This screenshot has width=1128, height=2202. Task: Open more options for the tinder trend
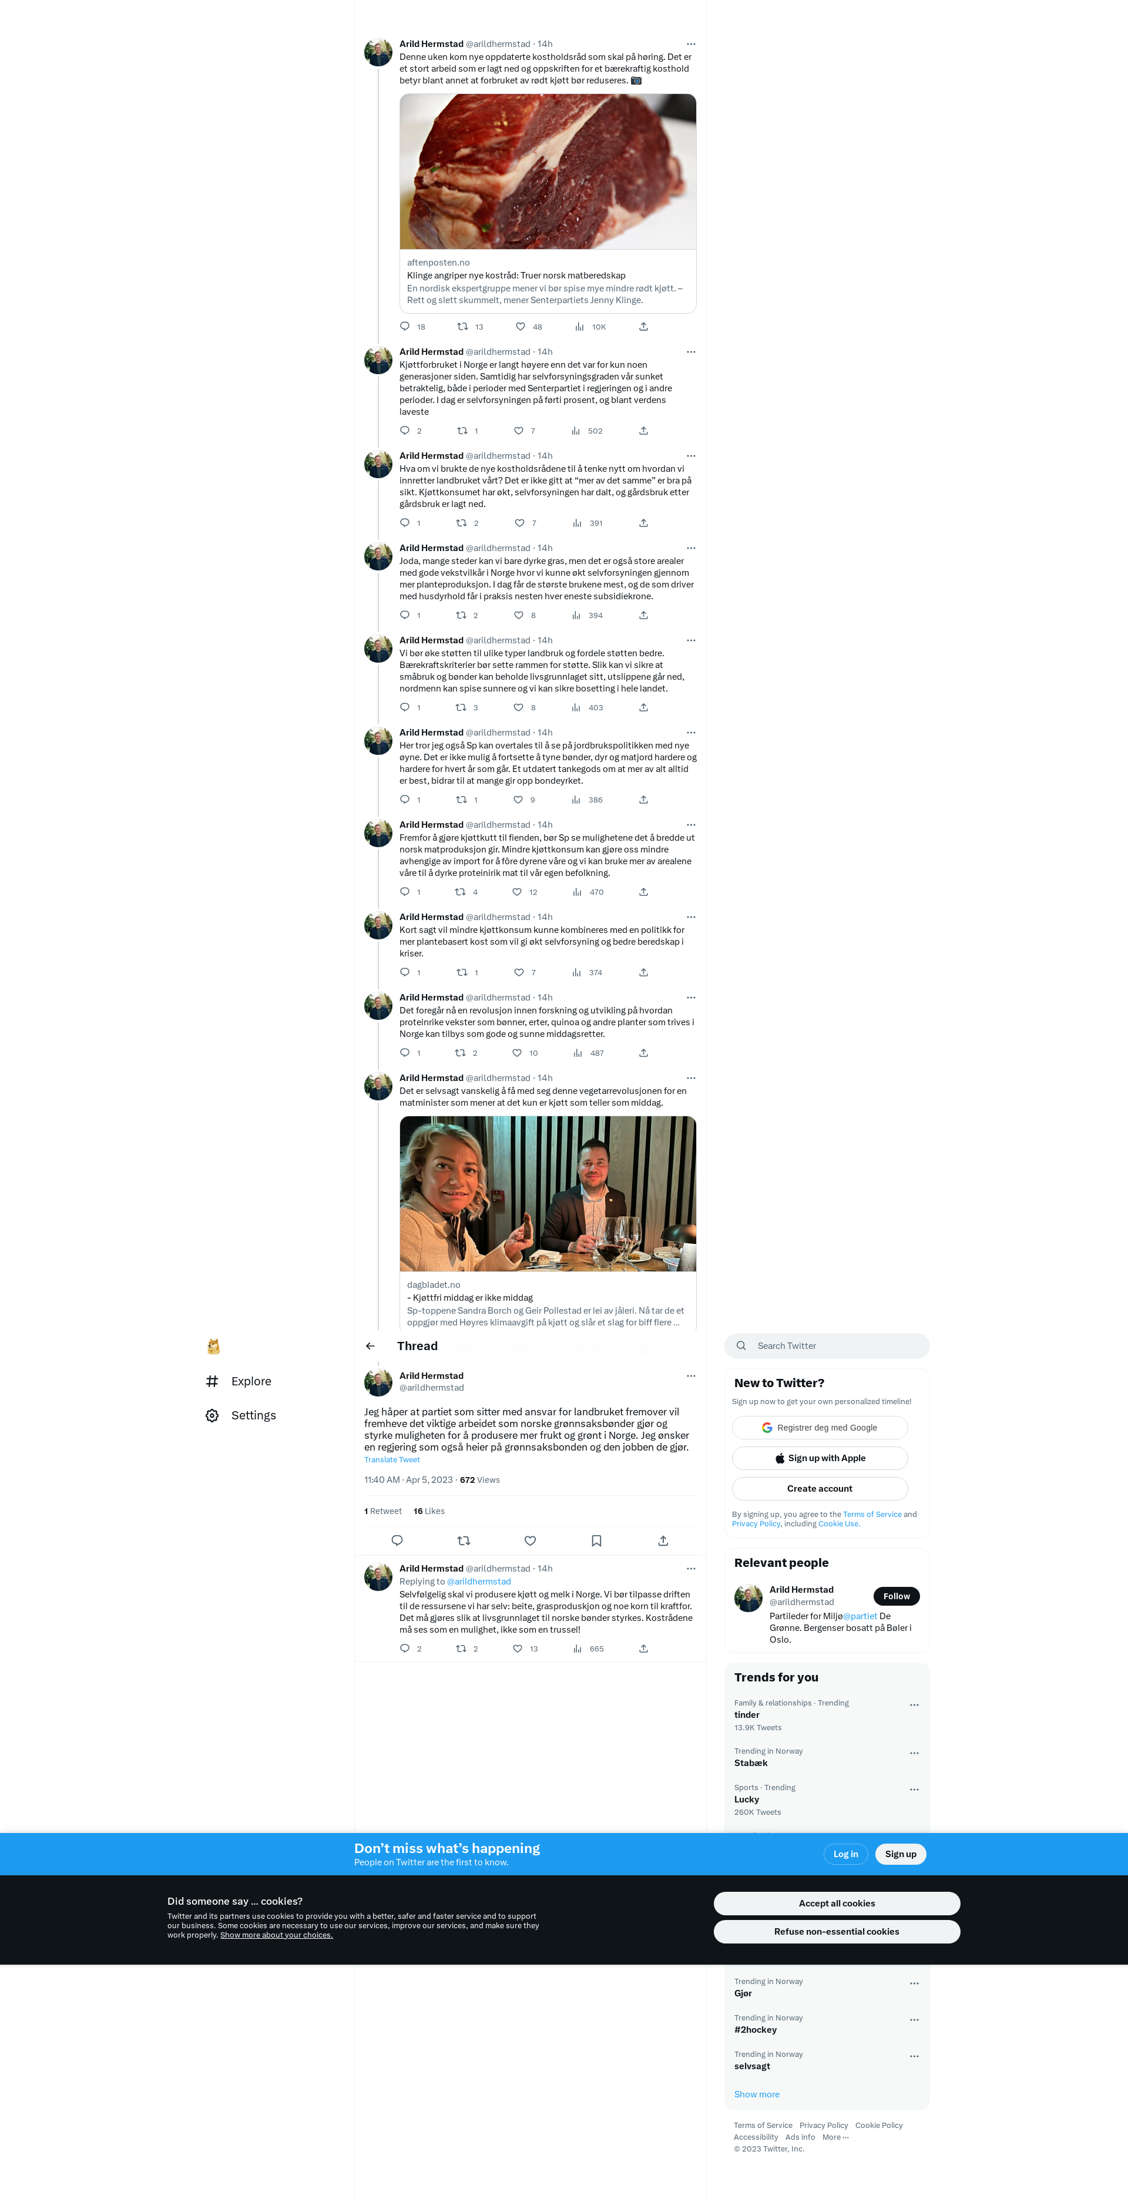tap(914, 1704)
